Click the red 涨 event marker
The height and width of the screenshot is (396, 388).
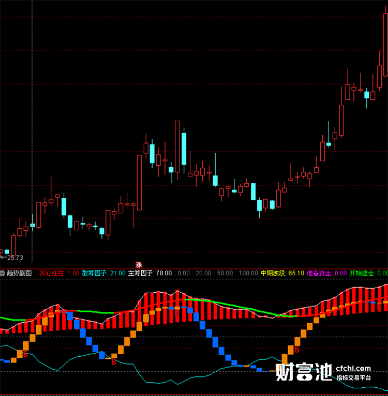(139, 265)
